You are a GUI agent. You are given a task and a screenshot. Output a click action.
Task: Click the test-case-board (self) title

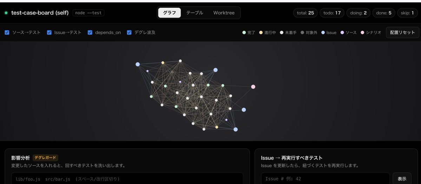pyautogui.click(x=40, y=13)
